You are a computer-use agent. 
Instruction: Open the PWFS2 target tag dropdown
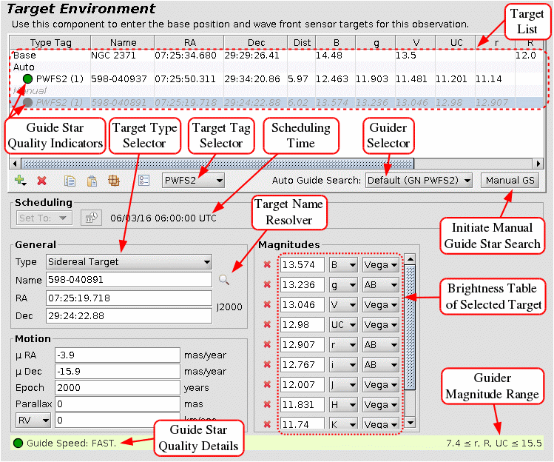(193, 181)
